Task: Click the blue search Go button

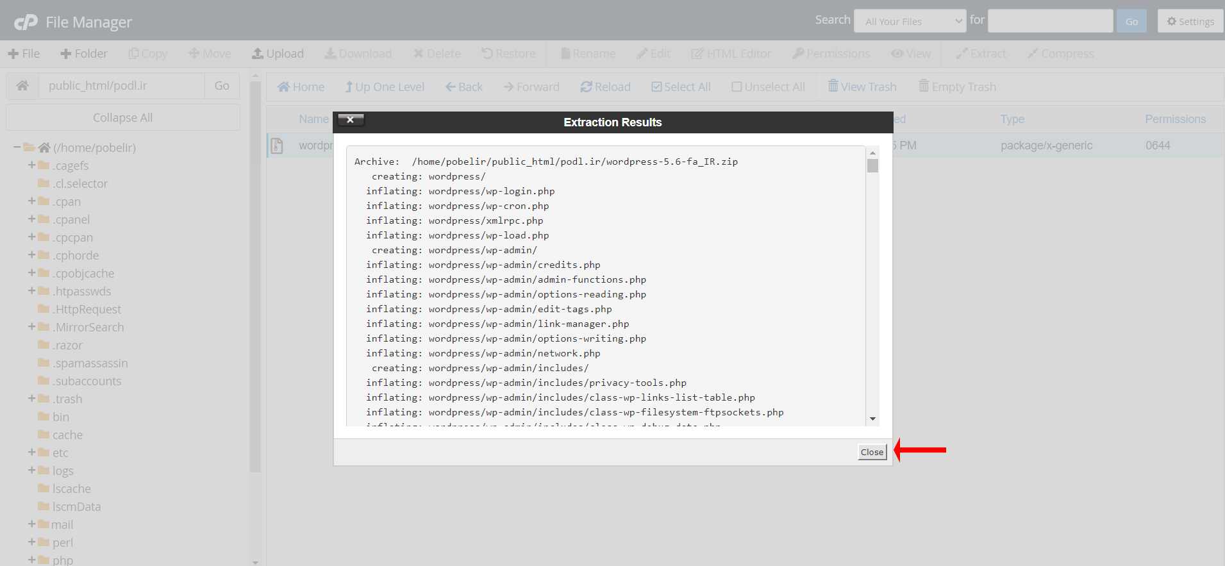Action: pyautogui.click(x=1131, y=21)
